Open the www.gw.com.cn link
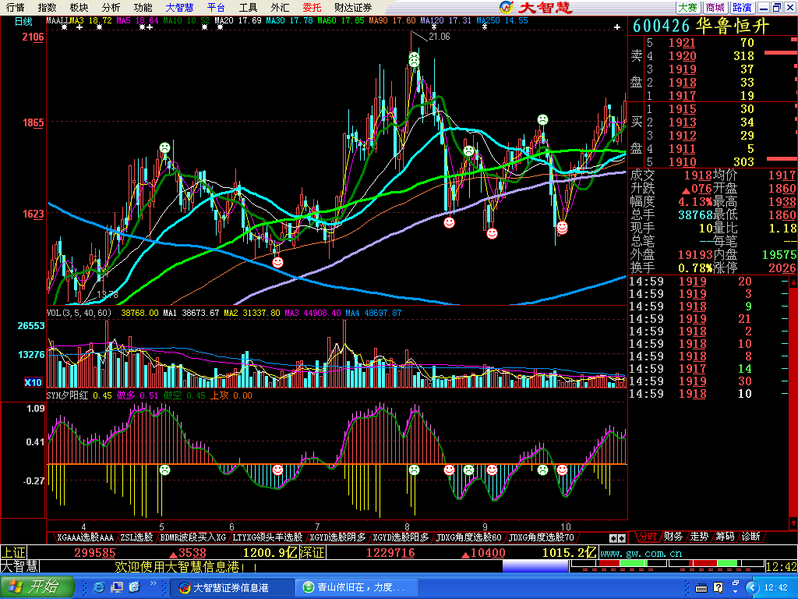 tap(641, 553)
